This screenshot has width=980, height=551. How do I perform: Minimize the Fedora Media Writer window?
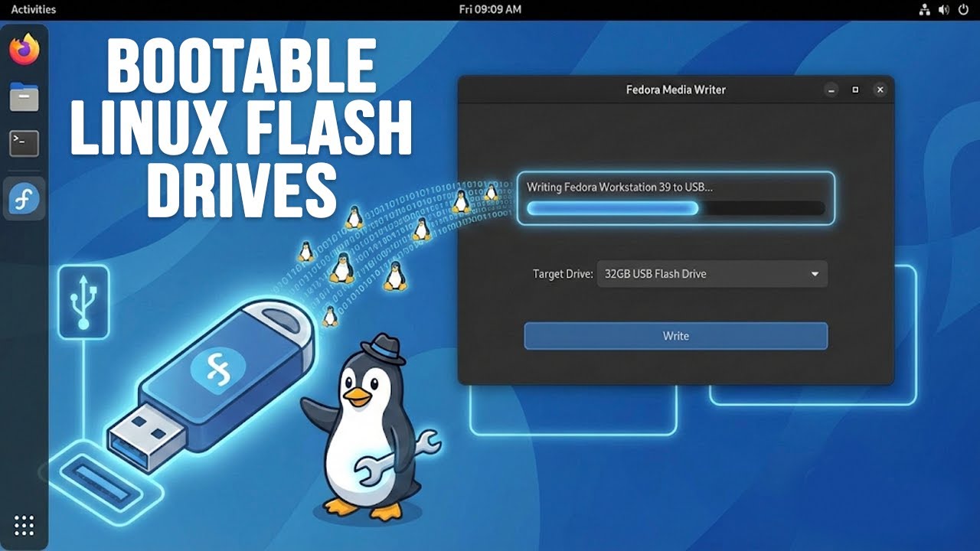point(831,90)
